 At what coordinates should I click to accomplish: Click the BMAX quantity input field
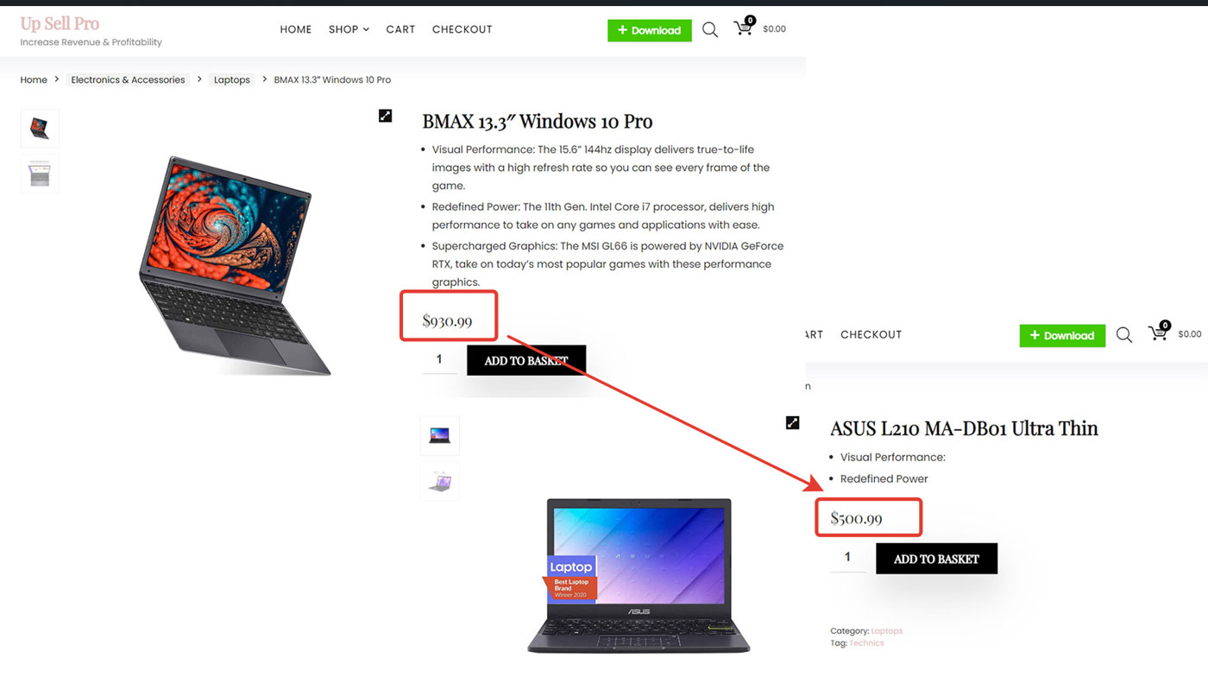tap(439, 360)
